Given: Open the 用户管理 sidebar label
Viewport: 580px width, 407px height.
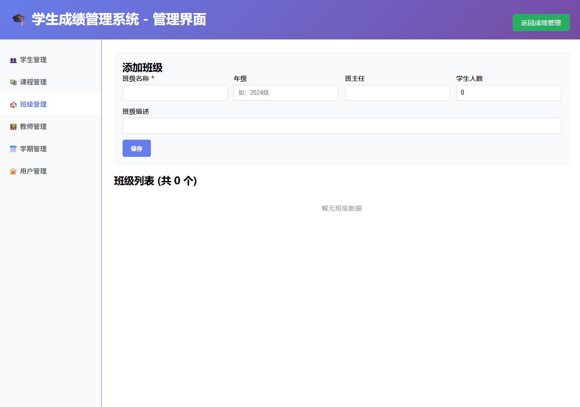Looking at the screenshot, I should [33, 171].
